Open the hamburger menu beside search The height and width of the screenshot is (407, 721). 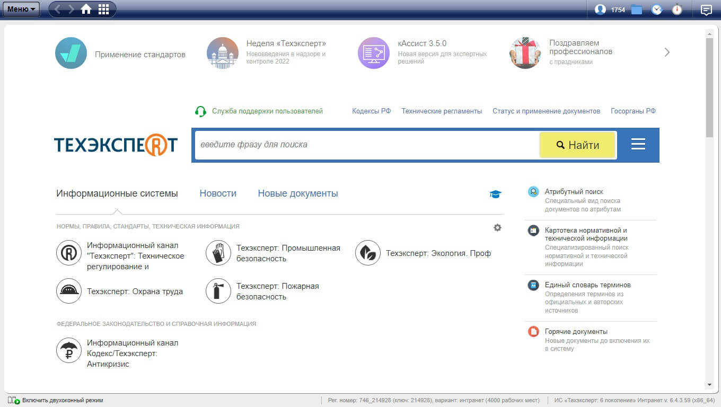[638, 144]
